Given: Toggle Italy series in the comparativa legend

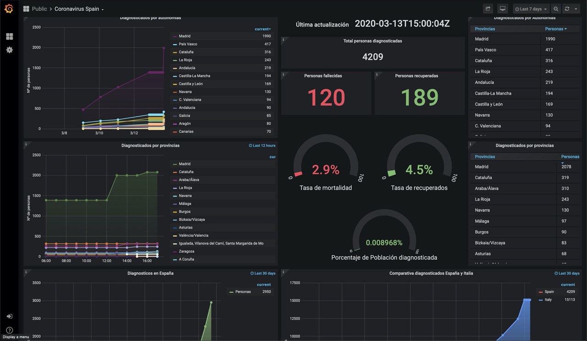Looking at the screenshot, I should click(x=548, y=300).
